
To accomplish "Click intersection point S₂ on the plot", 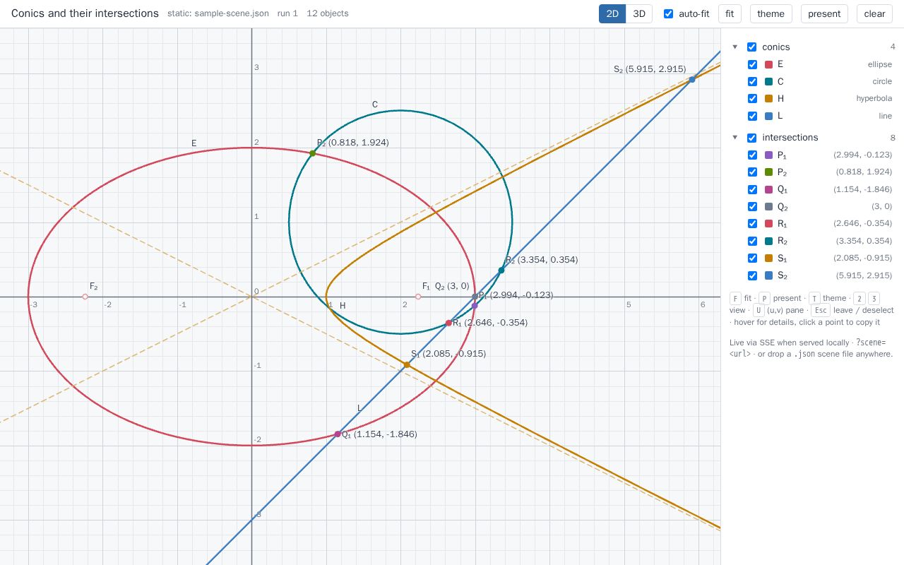I will point(692,79).
